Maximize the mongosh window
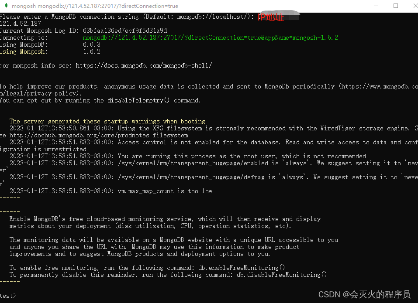Viewport: 418px width, 303px height. tap(396, 6)
